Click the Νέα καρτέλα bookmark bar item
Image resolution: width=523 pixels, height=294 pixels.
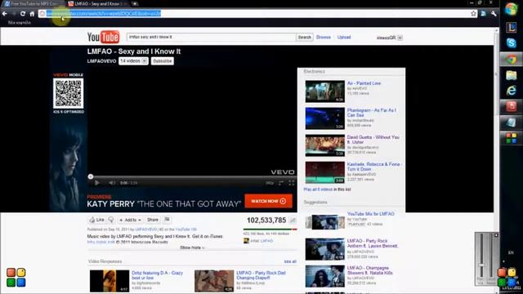coord(19,23)
